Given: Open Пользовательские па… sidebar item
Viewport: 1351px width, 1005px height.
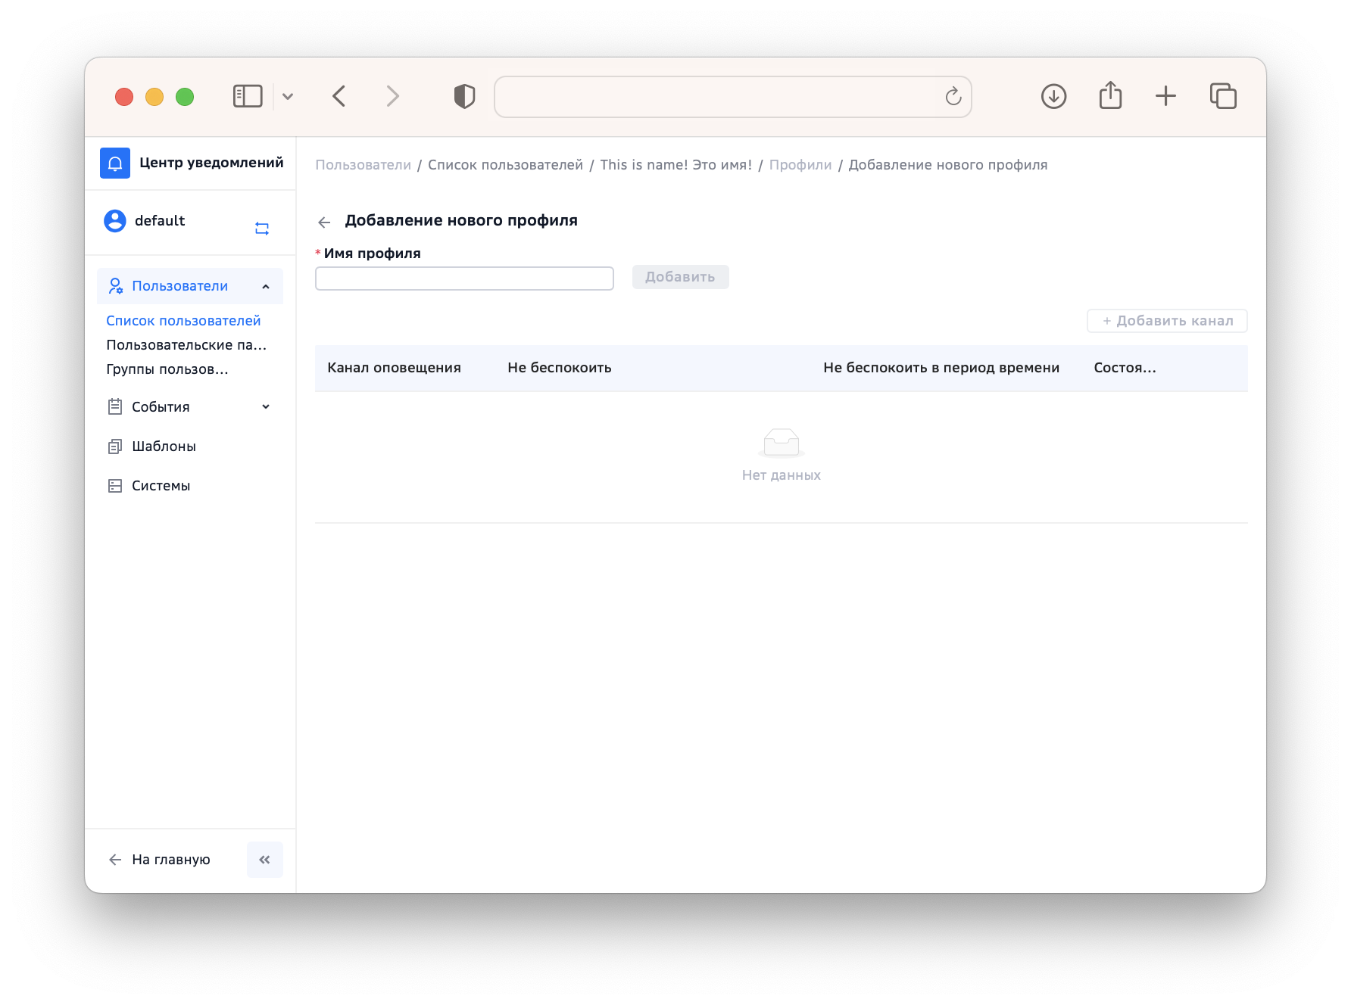Looking at the screenshot, I should pyautogui.click(x=186, y=345).
